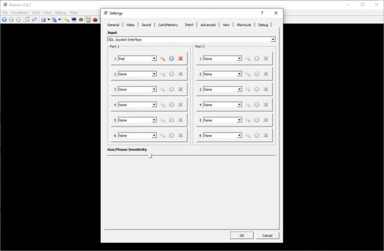Click the blue load-state icon in main toolbar
This screenshot has height=251, width=384.
click(55, 20)
